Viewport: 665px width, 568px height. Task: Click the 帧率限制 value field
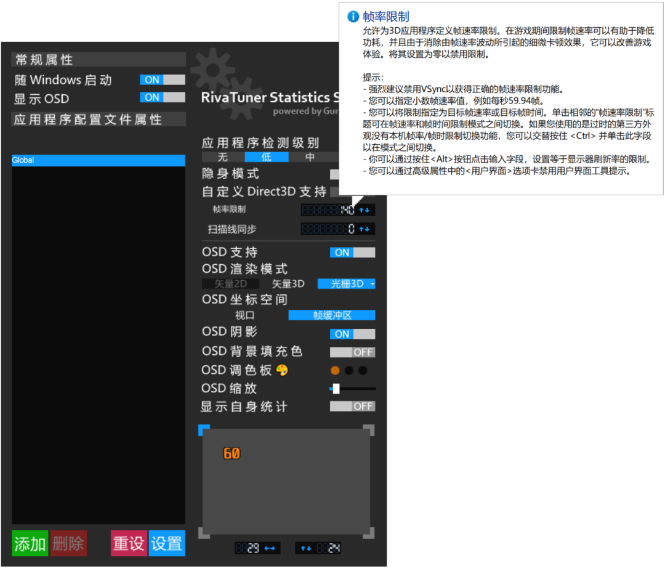(x=328, y=210)
